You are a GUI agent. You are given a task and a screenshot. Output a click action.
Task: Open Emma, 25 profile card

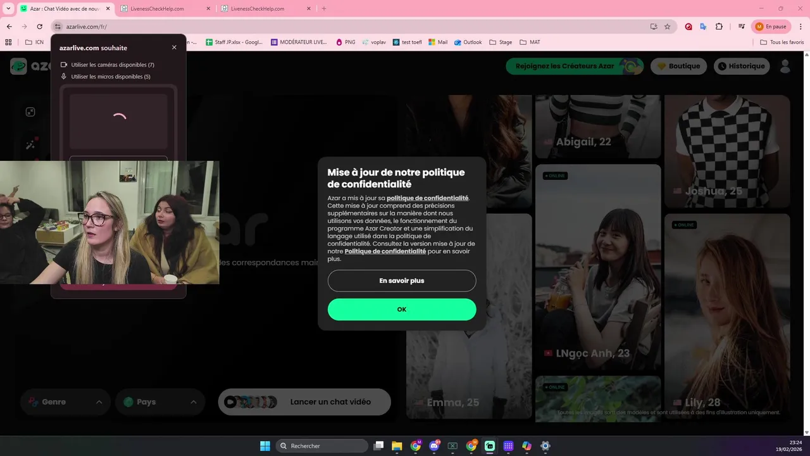(x=469, y=317)
